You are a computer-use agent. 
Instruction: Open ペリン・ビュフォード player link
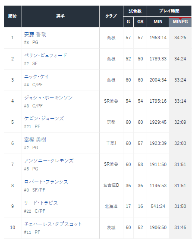click(45, 55)
